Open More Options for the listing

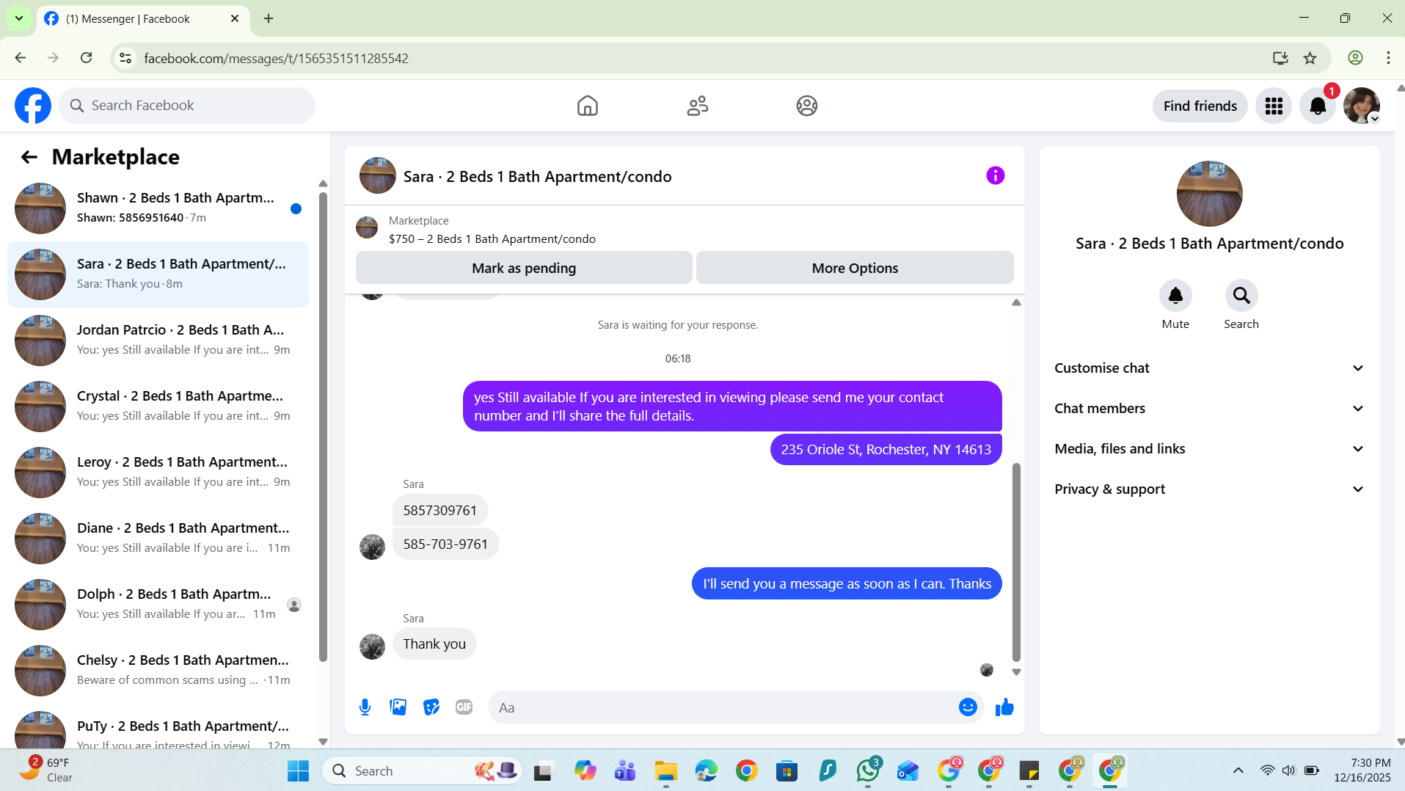tap(855, 268)
